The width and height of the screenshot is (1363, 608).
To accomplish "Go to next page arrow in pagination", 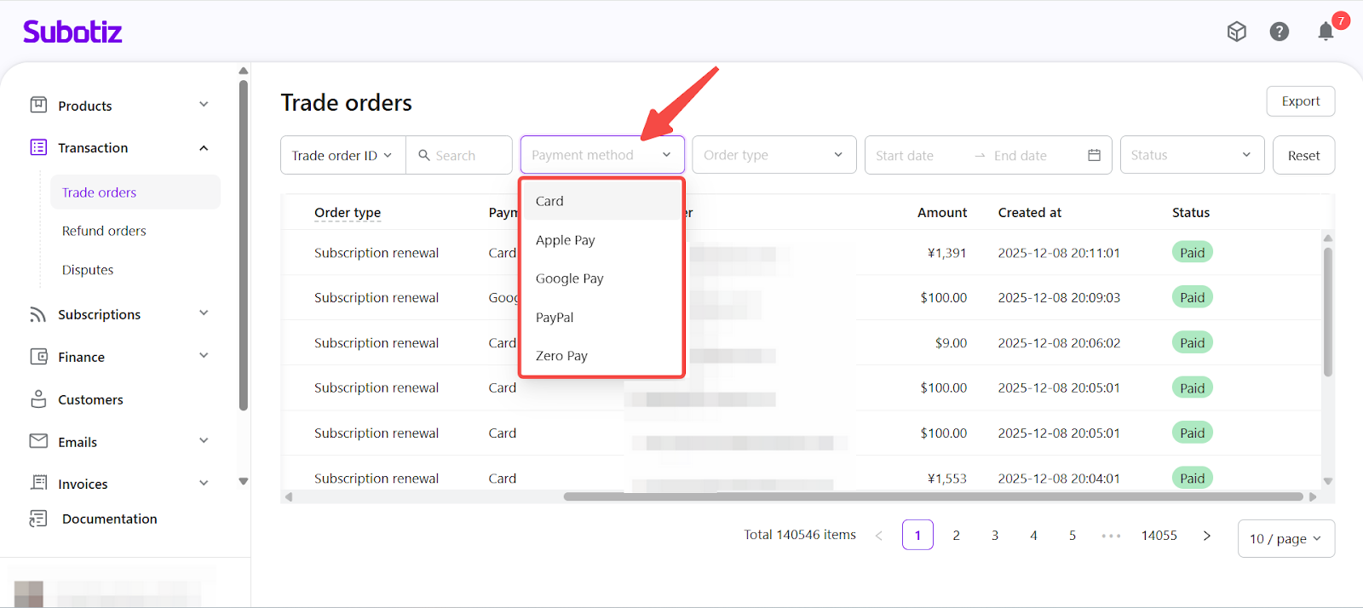I will coord(1206,536).
